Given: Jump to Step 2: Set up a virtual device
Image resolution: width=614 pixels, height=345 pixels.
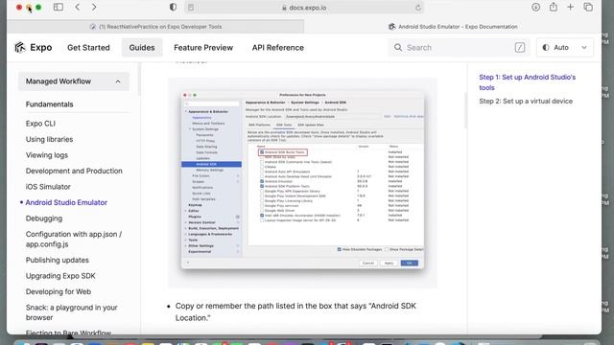Looking at the screenshot, I should click(526, 101).
